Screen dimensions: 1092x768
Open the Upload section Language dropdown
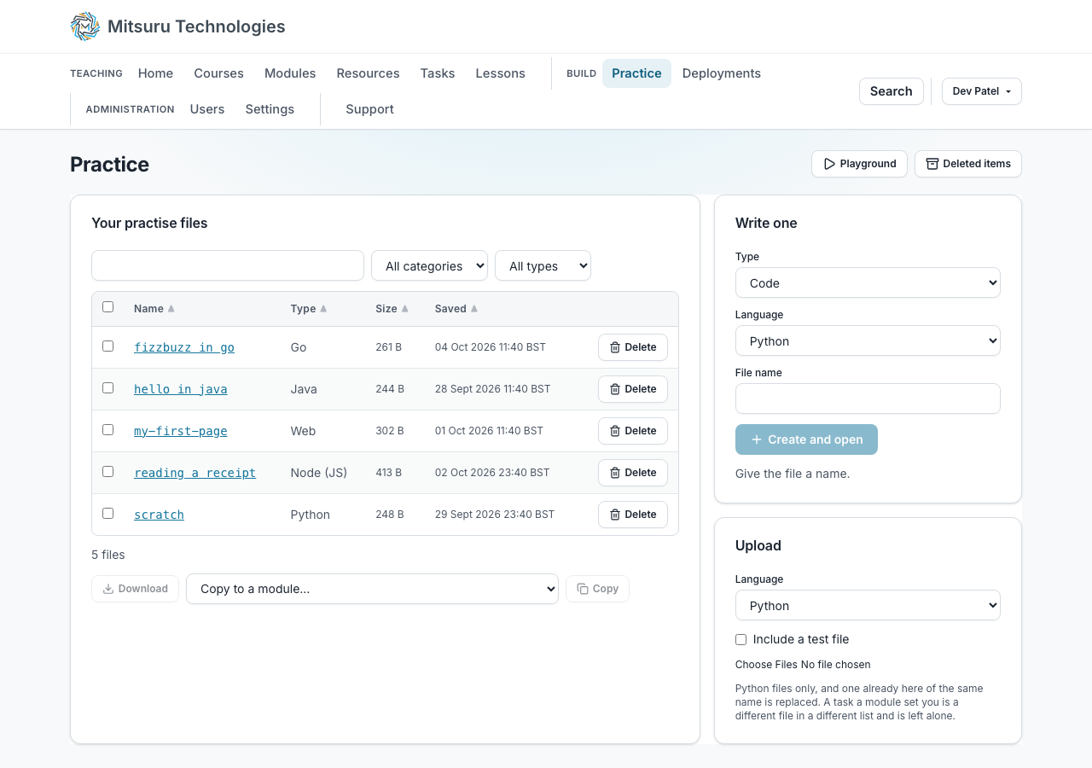(868, 605)
